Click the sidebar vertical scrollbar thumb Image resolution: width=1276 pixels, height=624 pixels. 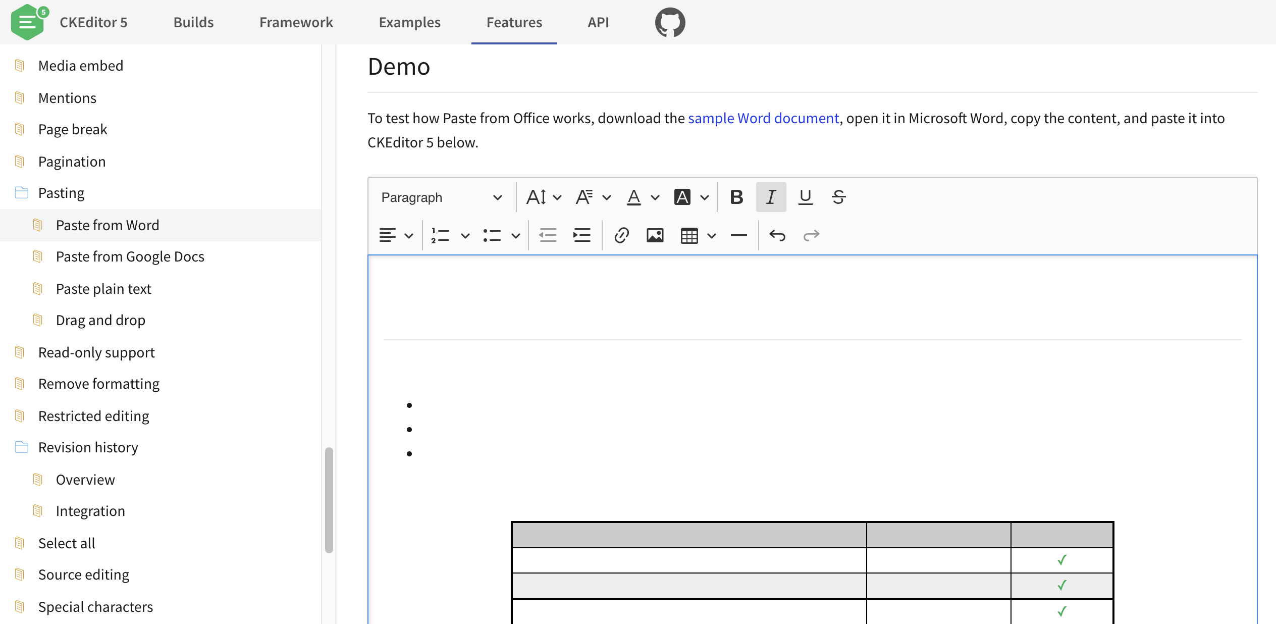329,500
